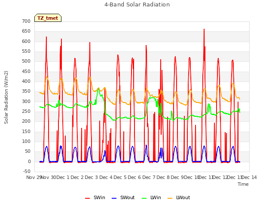Click the Dec 6 x-axis date label
The height and width of the screenshot is (206, 275).
pyautogui.click(x=134, y=177)
